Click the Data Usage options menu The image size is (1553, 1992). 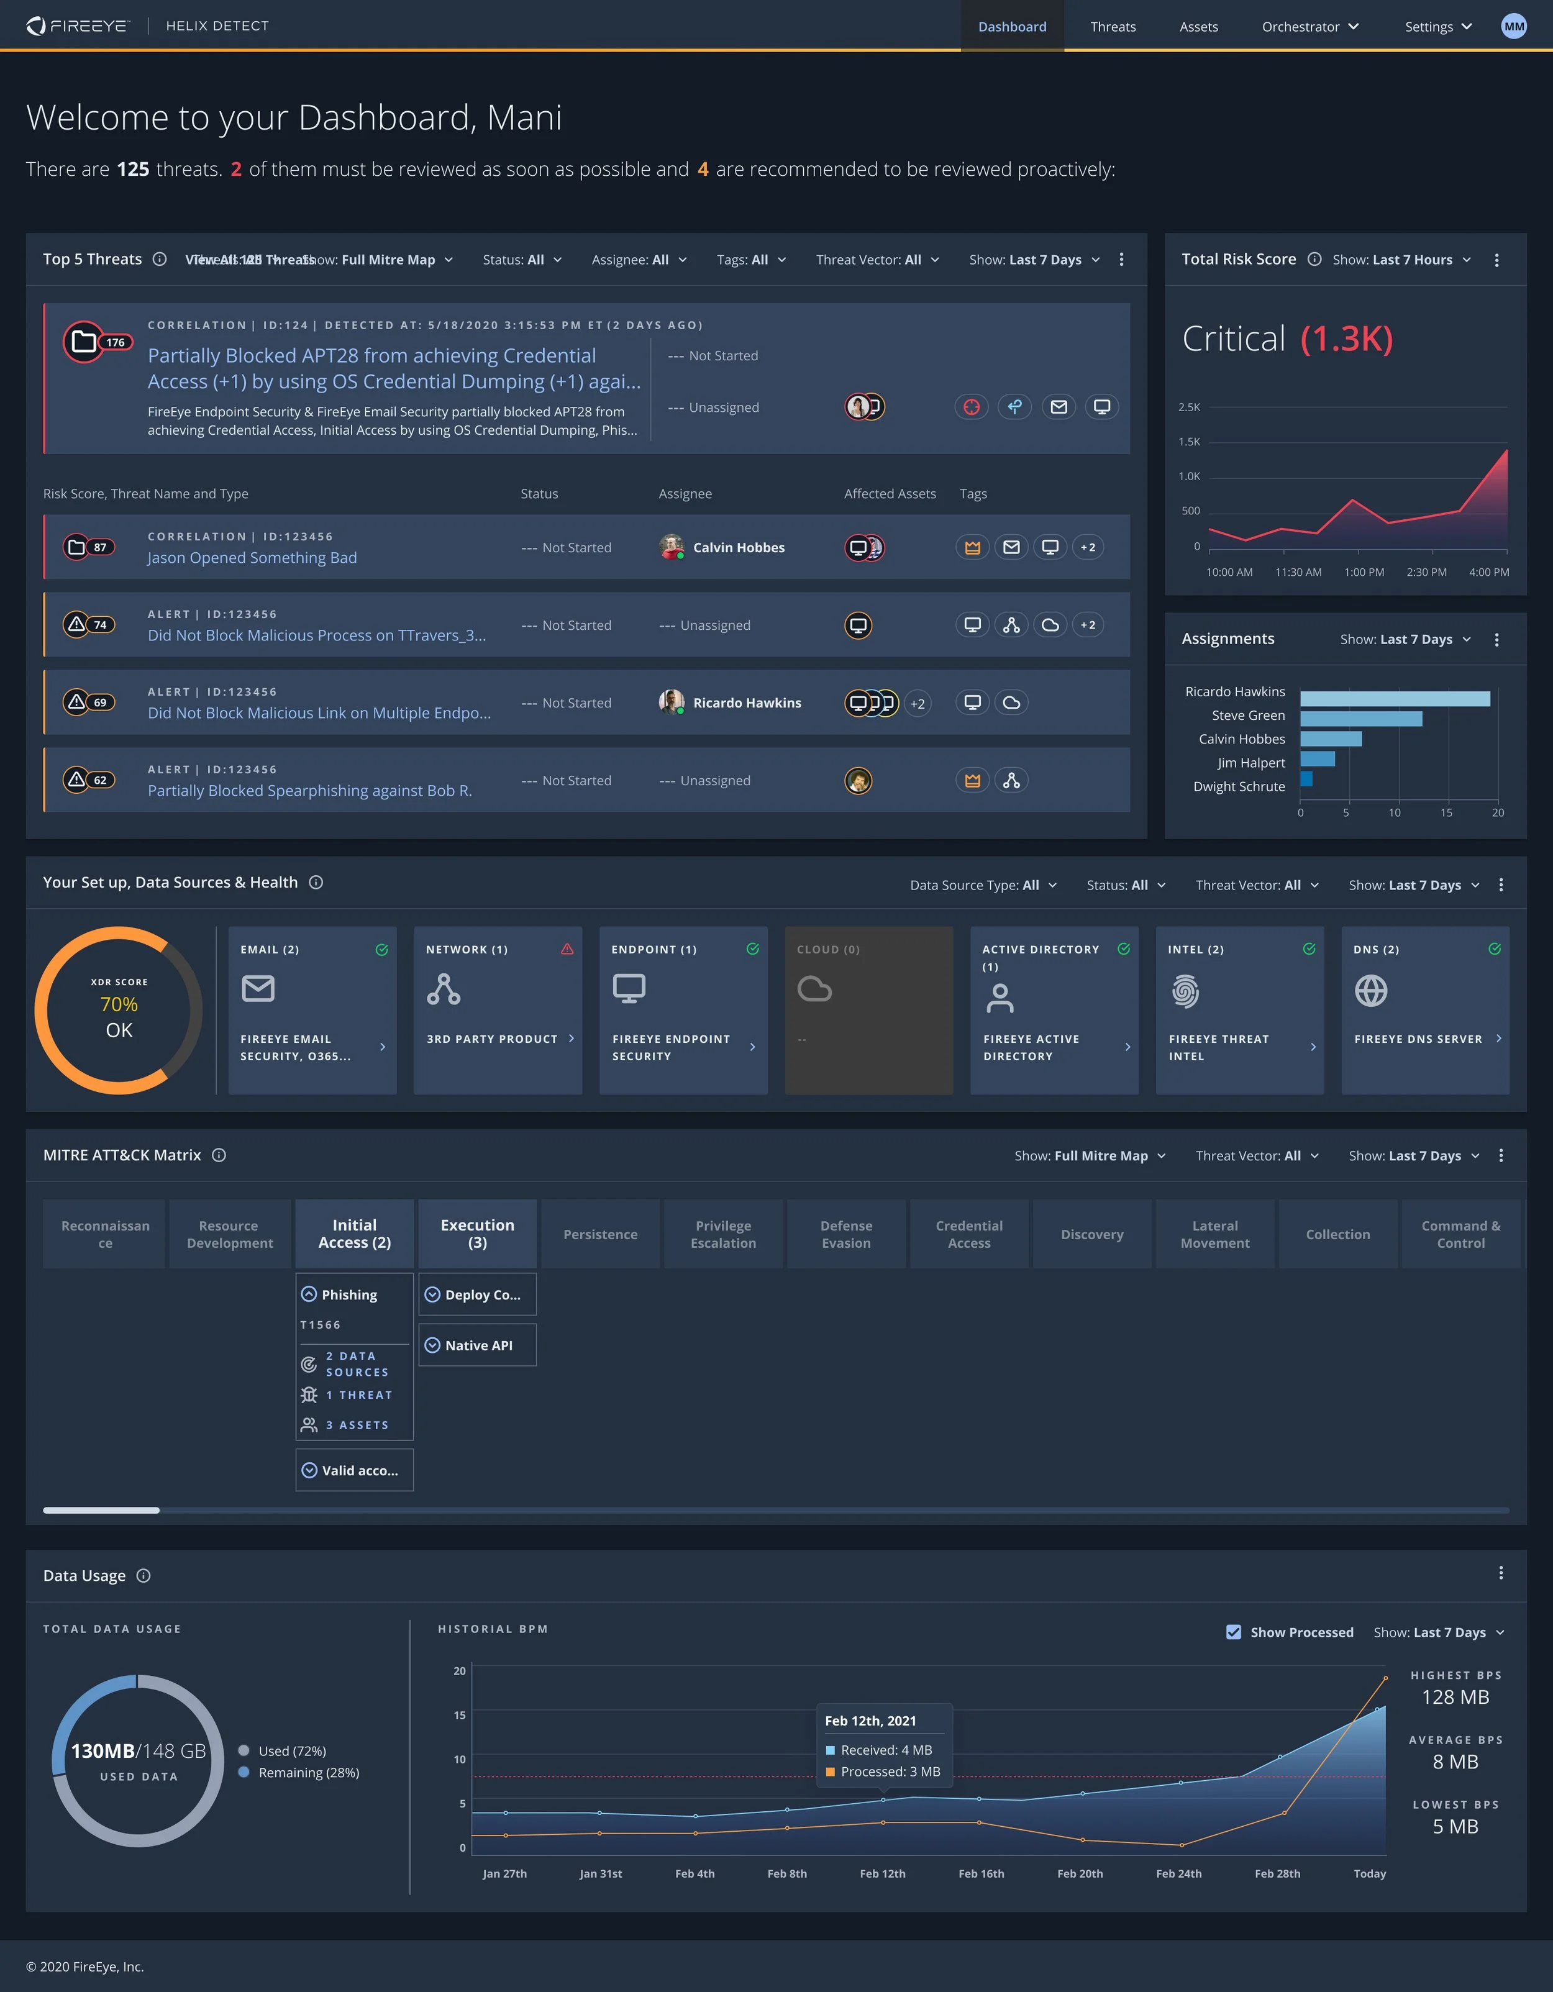[x=1501, y=1574]
